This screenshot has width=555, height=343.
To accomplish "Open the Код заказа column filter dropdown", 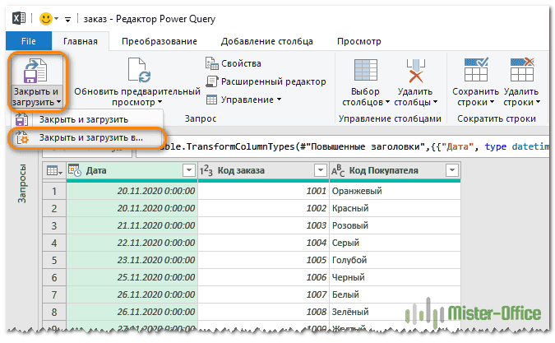I will coord(319,170).
